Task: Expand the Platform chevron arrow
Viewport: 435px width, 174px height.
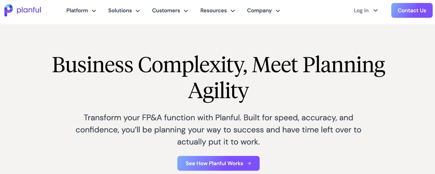Action: click(x=94, y=11)
